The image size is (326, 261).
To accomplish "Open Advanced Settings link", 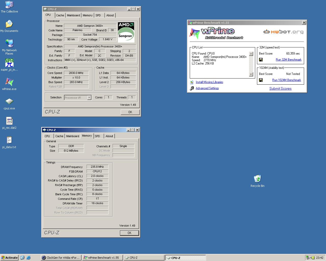I will pos(207,88).
